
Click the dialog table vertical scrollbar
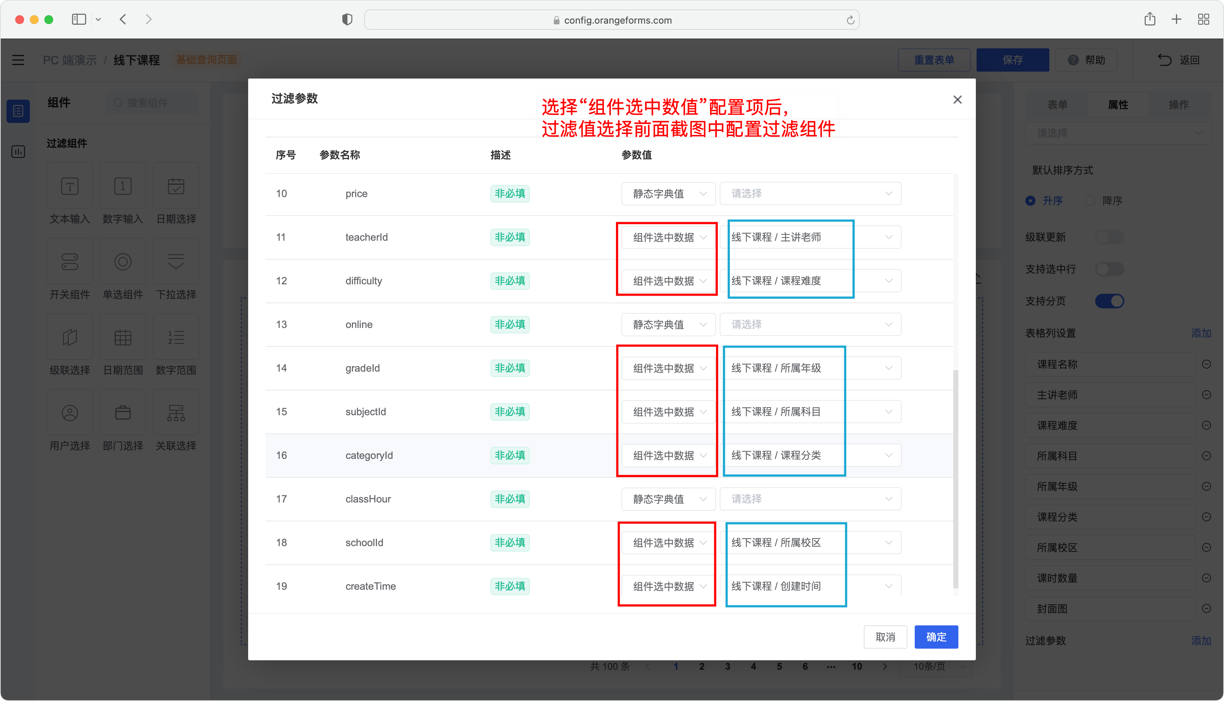956,479
